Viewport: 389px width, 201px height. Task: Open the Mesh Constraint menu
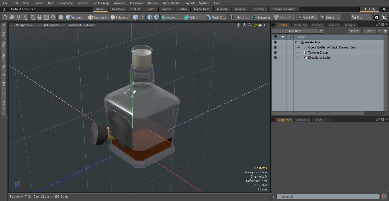[x=216, y=17]
